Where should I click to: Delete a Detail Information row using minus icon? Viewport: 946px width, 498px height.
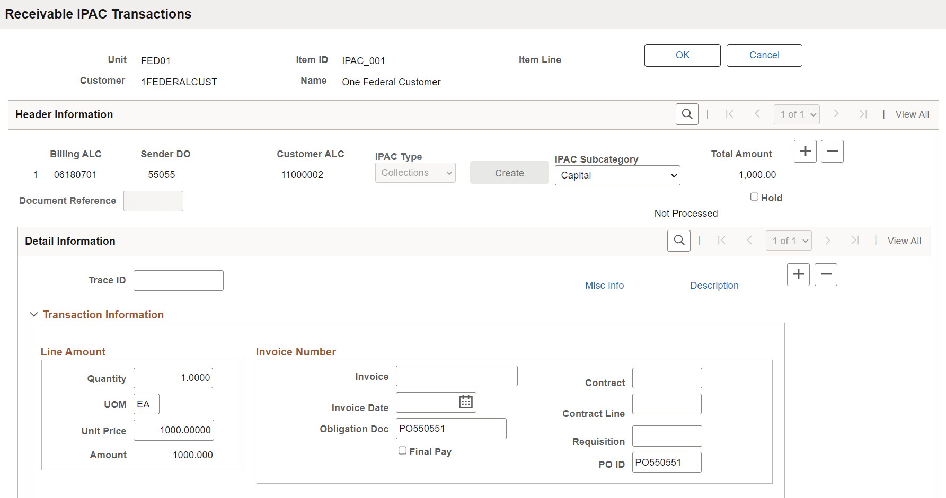826,274
